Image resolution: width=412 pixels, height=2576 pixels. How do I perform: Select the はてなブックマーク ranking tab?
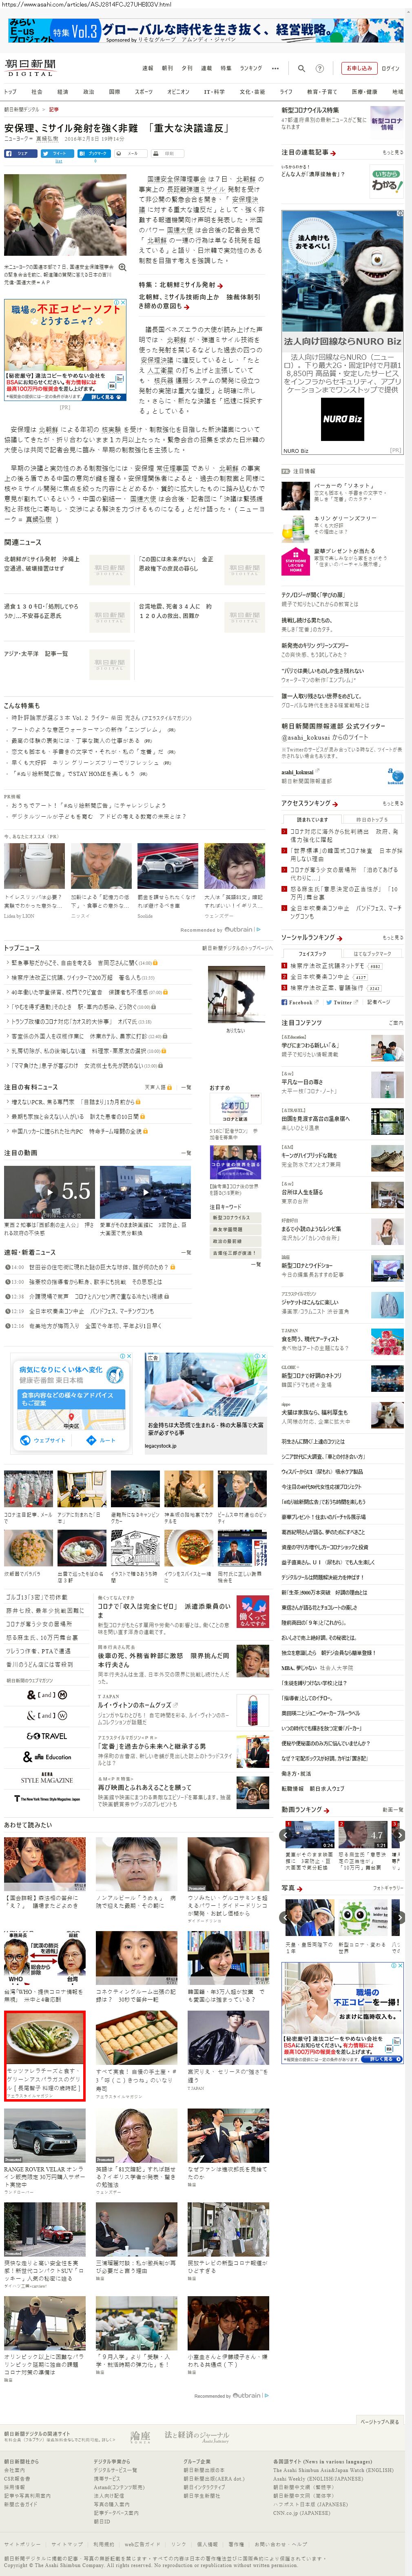click(x=372, y=954)
